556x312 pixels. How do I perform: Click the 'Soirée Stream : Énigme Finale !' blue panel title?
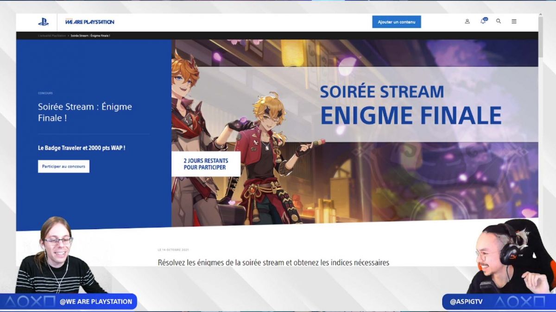tap(85, 112)
